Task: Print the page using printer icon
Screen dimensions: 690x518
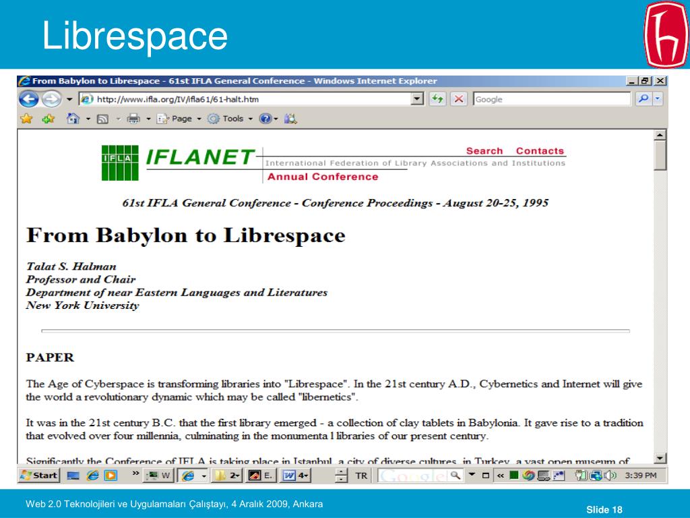Action: tap(133, 119)
